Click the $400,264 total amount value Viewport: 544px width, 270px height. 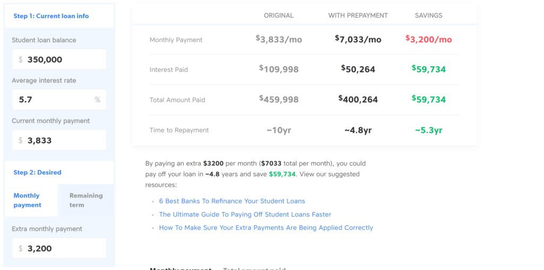pyautogui.click(x=358, y=100)
